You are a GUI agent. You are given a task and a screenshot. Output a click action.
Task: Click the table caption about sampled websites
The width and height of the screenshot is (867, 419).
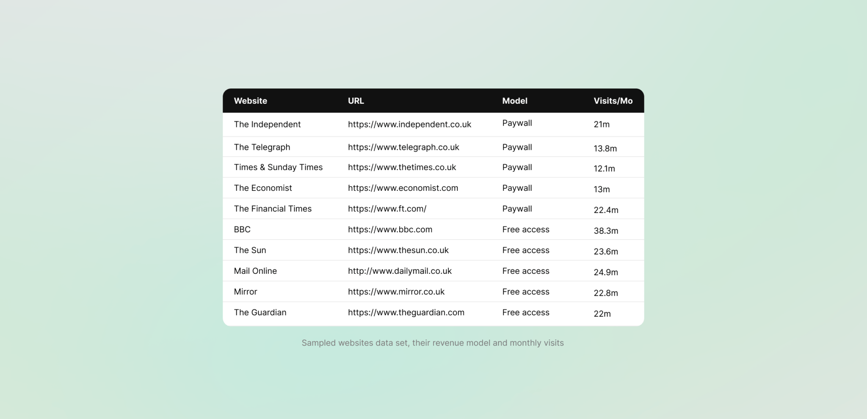[433, 343]
